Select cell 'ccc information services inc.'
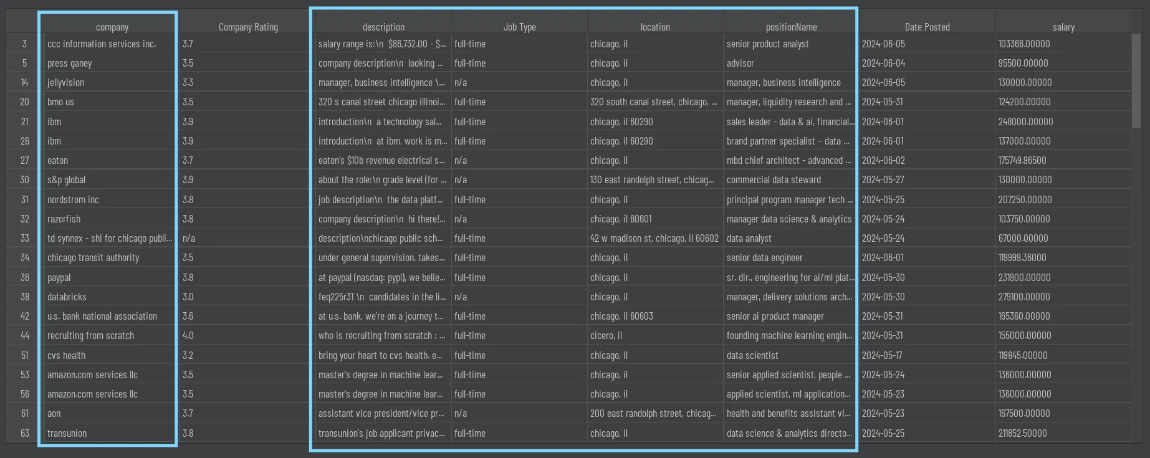 point(112,44)
